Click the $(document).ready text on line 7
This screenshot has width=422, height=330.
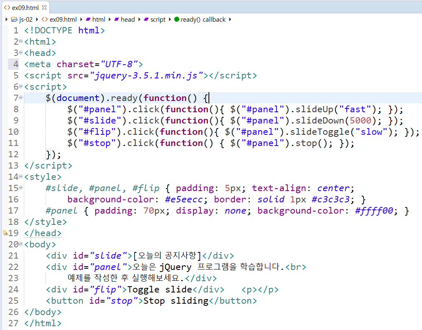pos(92,98)
